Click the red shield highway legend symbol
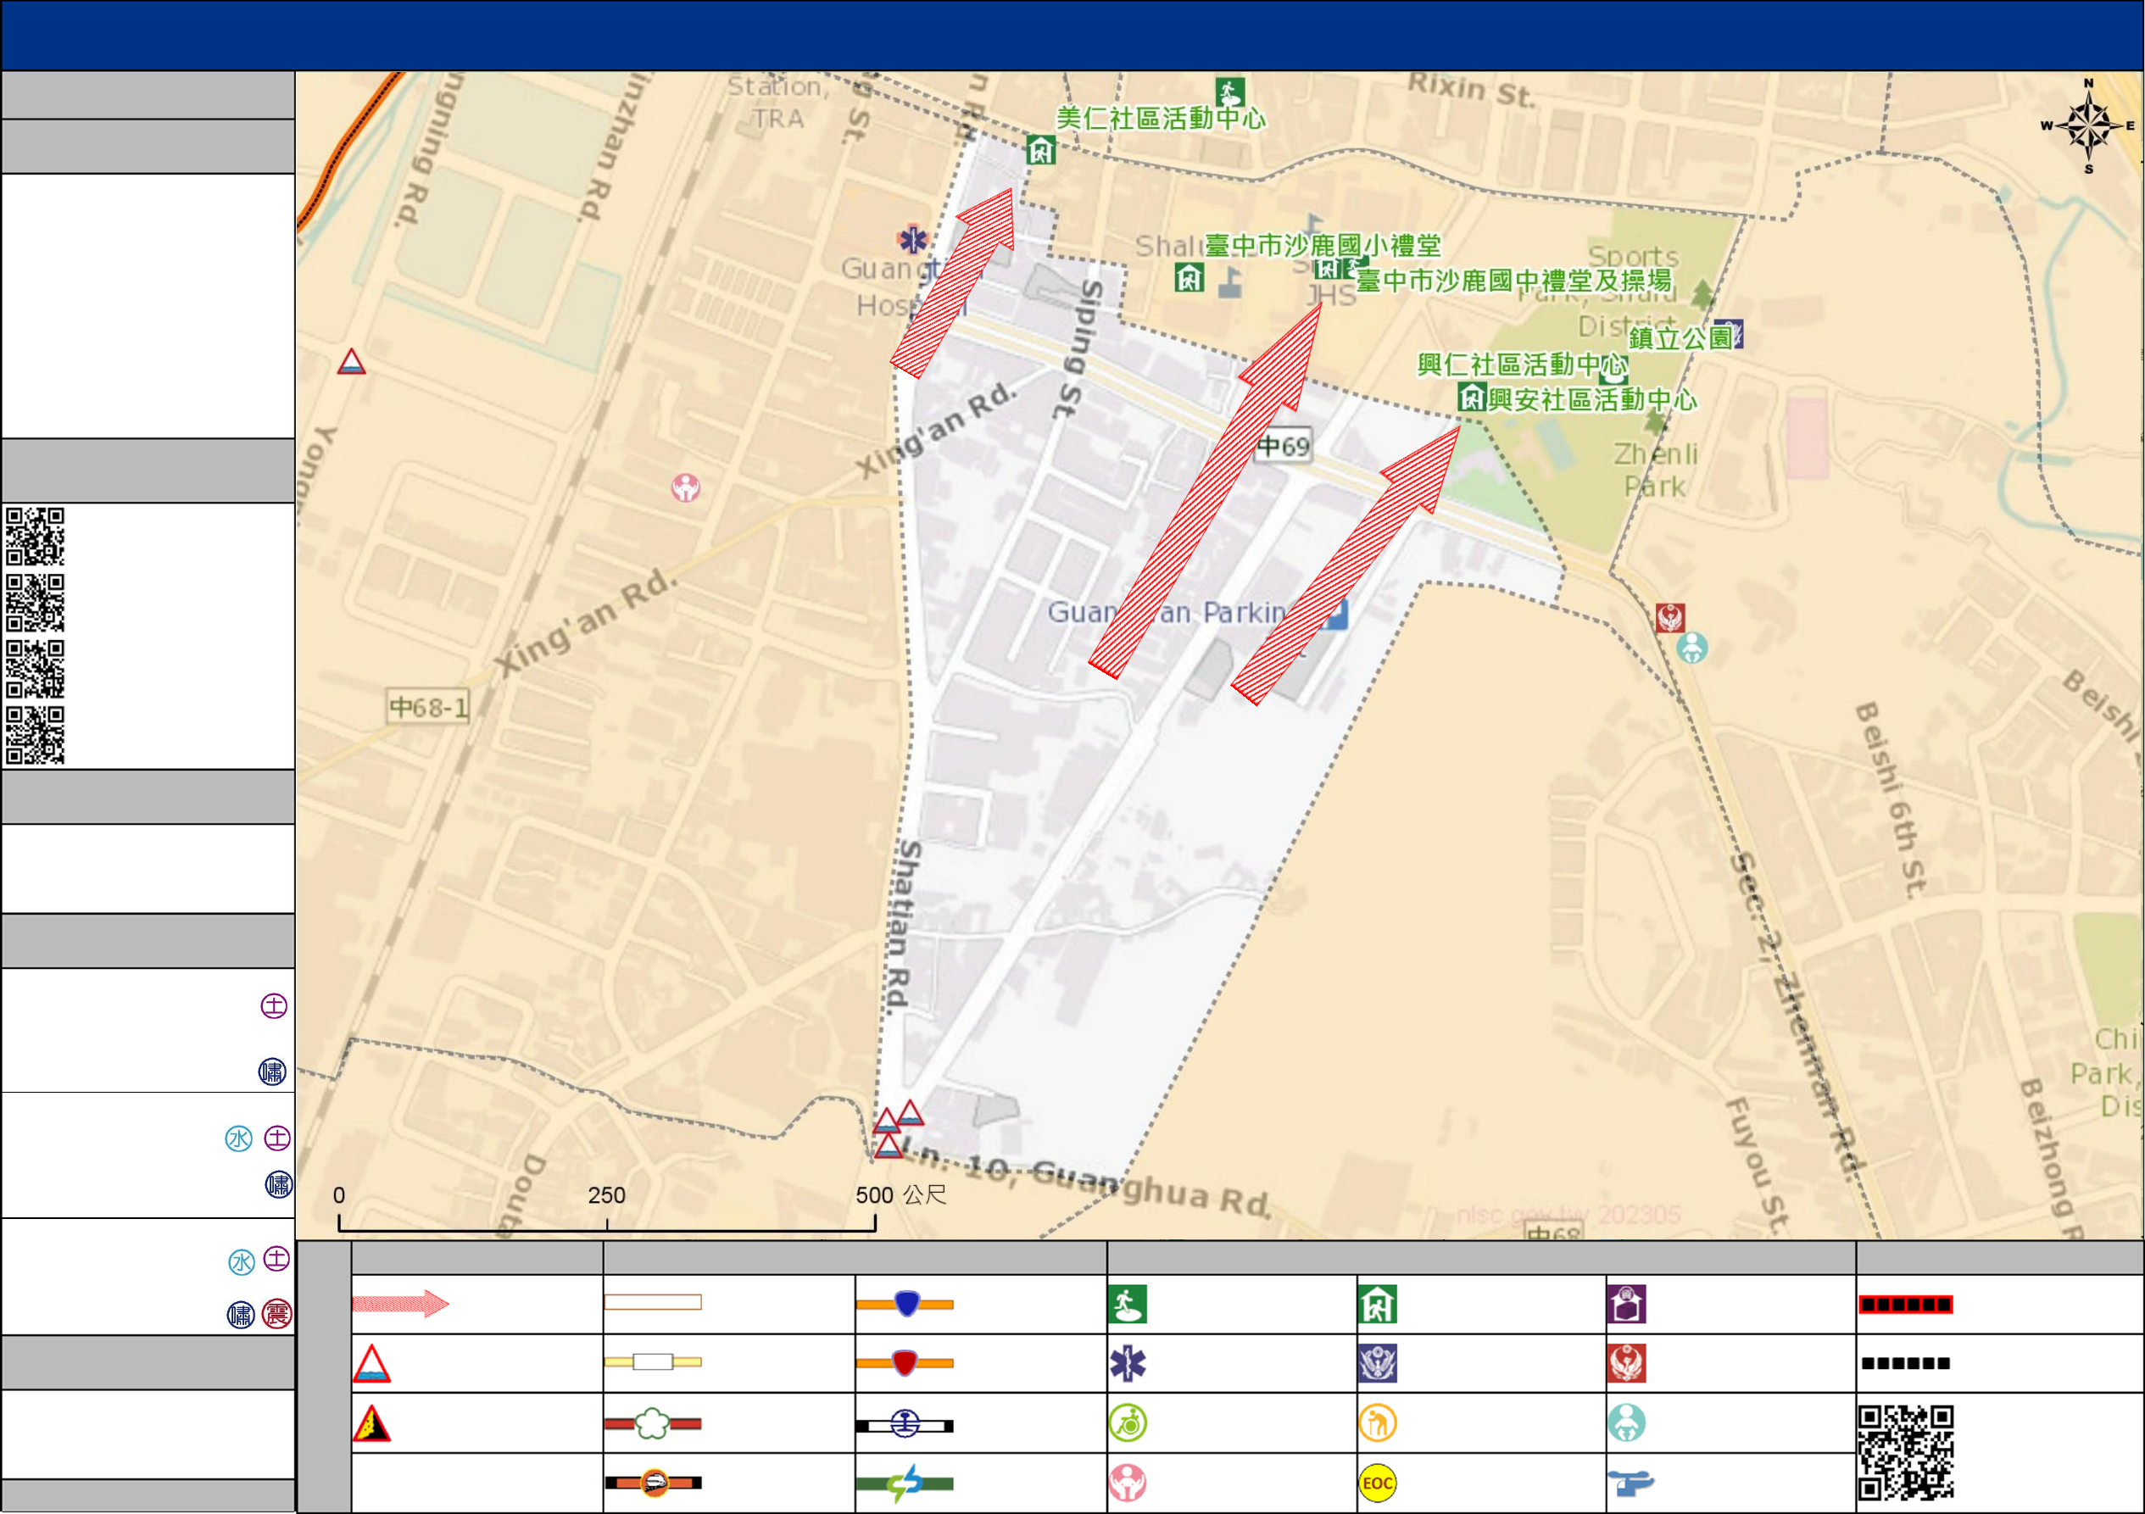This screenshot has width=2145, height=1514. (905, 1364)
